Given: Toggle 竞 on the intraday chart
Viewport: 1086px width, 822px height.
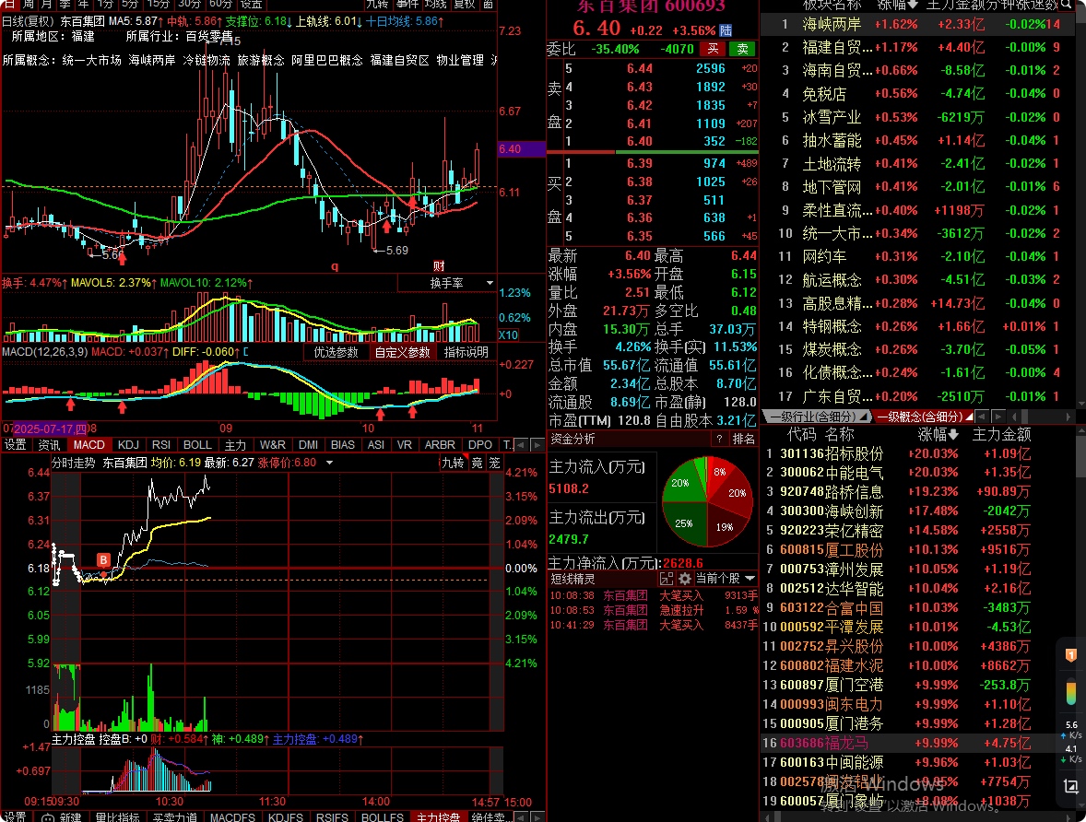Looking at the screenshot, I should coord(478,463).
